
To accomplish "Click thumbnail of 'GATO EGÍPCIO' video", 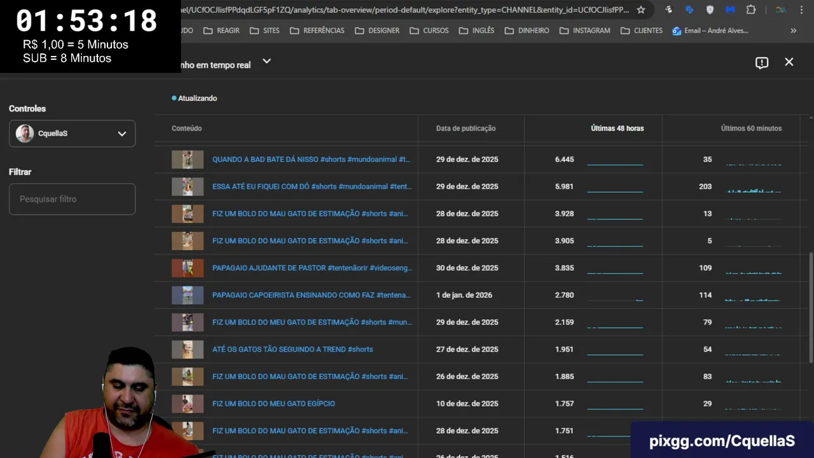I will 188,403.
